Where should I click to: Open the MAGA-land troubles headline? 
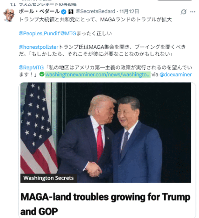coord(105,204)
